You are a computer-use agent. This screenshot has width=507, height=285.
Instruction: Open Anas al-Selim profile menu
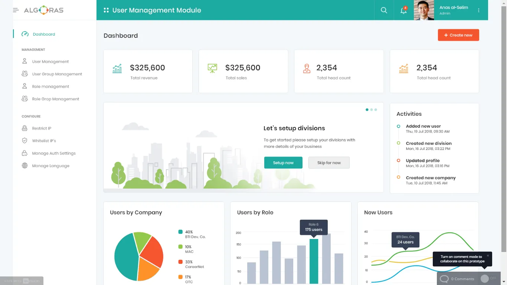pyautogui.click(x=453, y=10)
